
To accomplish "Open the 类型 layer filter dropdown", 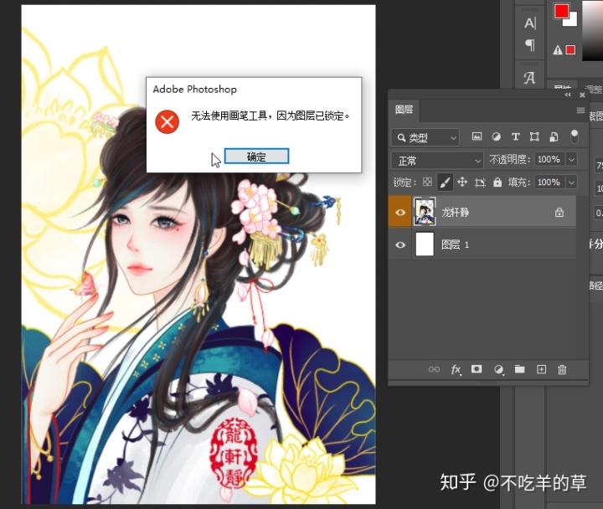I will coord(425,137).
